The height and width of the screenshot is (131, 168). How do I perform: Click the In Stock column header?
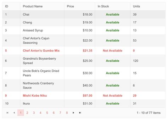coord(103,6)
